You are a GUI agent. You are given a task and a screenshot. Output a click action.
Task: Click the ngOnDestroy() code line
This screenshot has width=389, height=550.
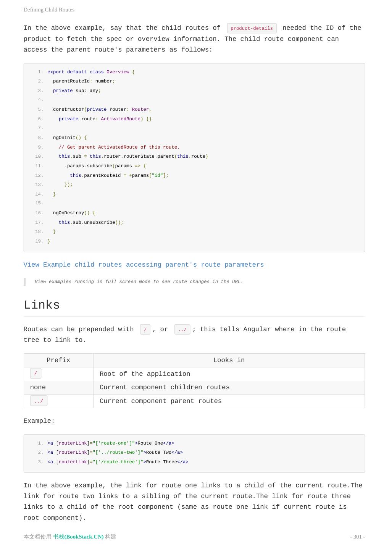point(74,213)
